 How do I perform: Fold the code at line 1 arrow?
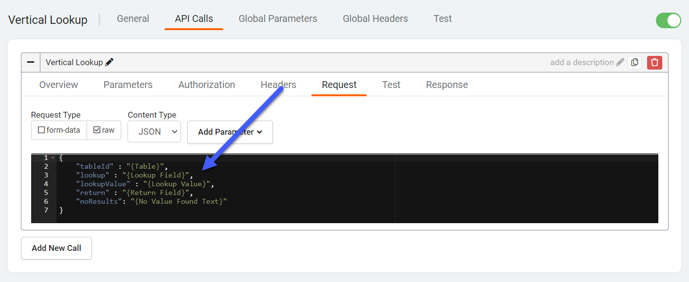click(53, 158)
